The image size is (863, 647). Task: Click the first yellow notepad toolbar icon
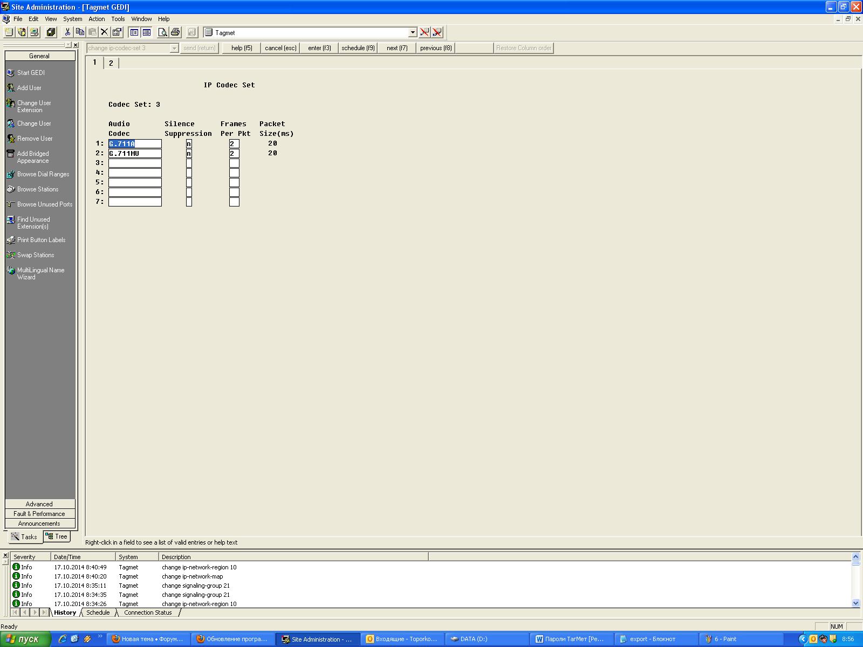9,32
